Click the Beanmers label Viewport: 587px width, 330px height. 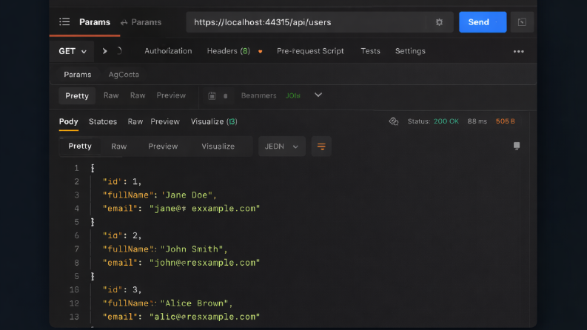tap(258, 95)
